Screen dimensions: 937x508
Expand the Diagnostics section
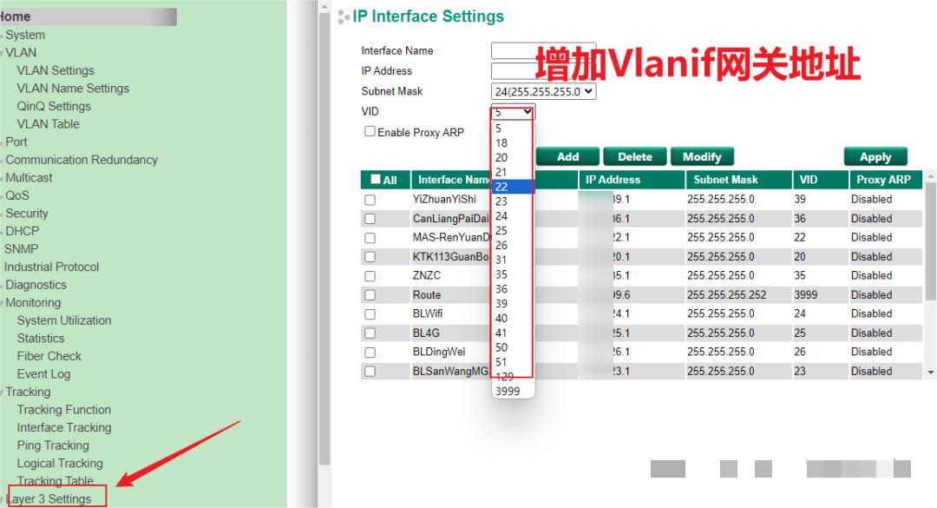click(36, 285)
